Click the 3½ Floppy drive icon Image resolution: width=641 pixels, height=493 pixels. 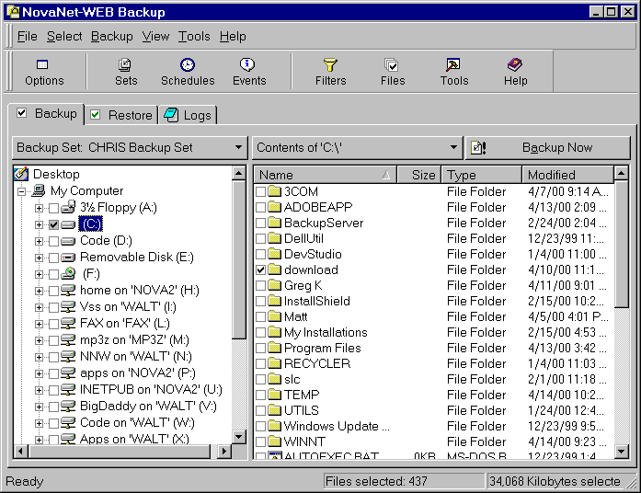pyautogui.click(x=68, y=207)
